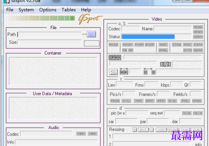Click the QPEL indicator badge

click(163, 50)
